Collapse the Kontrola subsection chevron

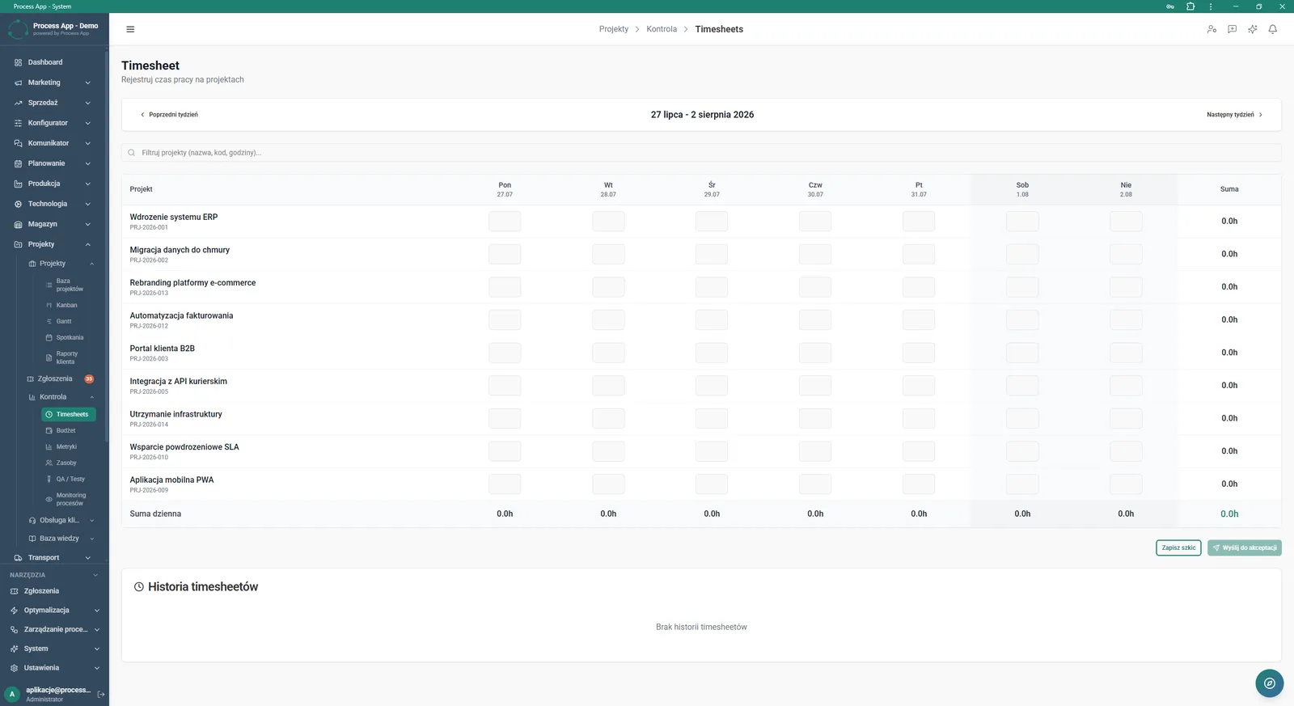tap(91, 397)
